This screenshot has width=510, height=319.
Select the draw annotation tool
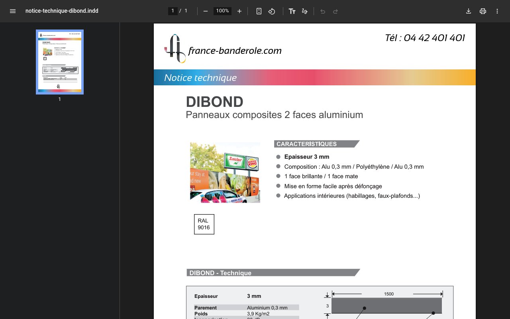point(305,11)
